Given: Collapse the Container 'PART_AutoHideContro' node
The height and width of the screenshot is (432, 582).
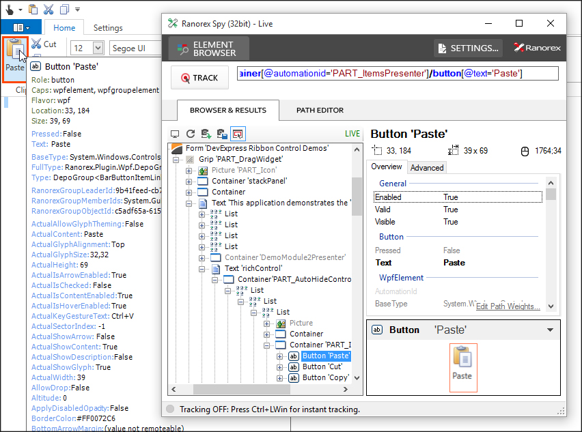Looking at the screenshot, I should (x=215, y=280).
